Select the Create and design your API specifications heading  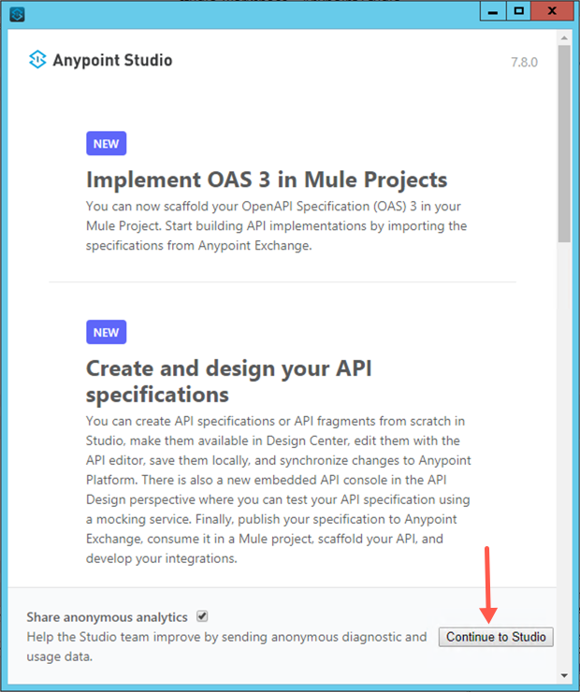228,381
